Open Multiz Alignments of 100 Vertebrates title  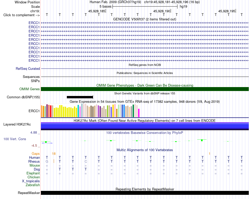pos(145,150)
